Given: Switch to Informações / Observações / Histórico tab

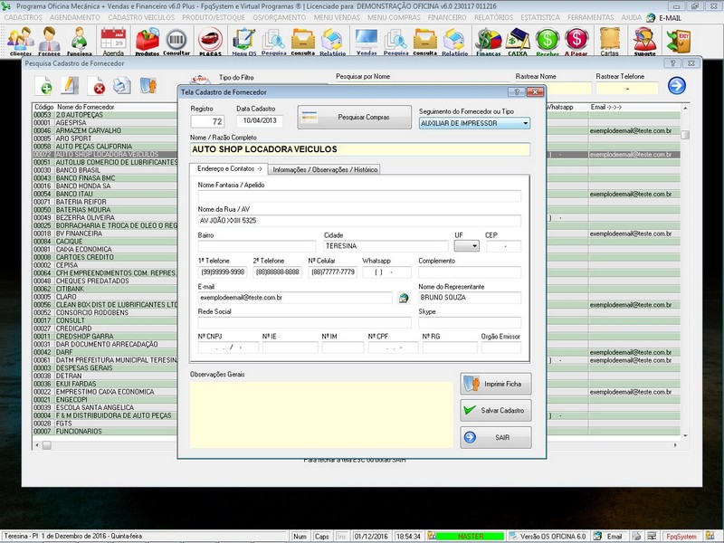Looking at the screenshot, I should click(325, 169).
